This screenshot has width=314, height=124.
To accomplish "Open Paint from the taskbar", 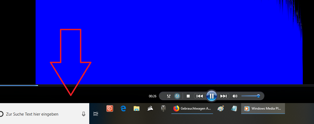I will [221, 108].
